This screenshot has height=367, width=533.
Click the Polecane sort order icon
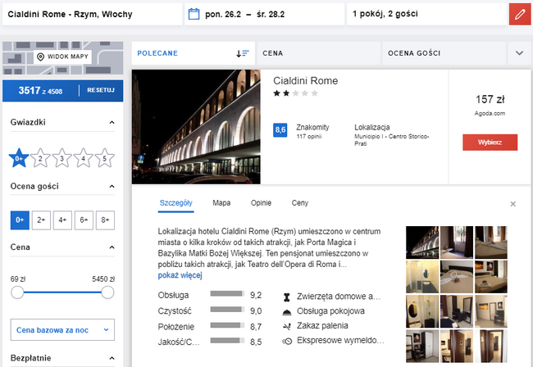pyautogui.click(x=243, y=53)
